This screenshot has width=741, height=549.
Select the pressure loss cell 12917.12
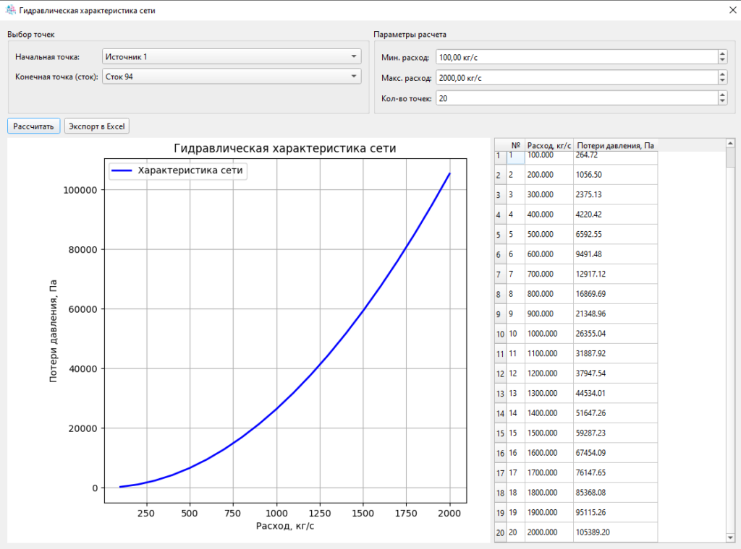pos(615,274)
